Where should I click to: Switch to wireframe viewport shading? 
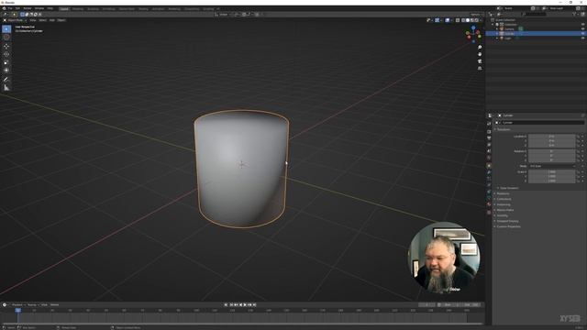(x=463, y=20)
